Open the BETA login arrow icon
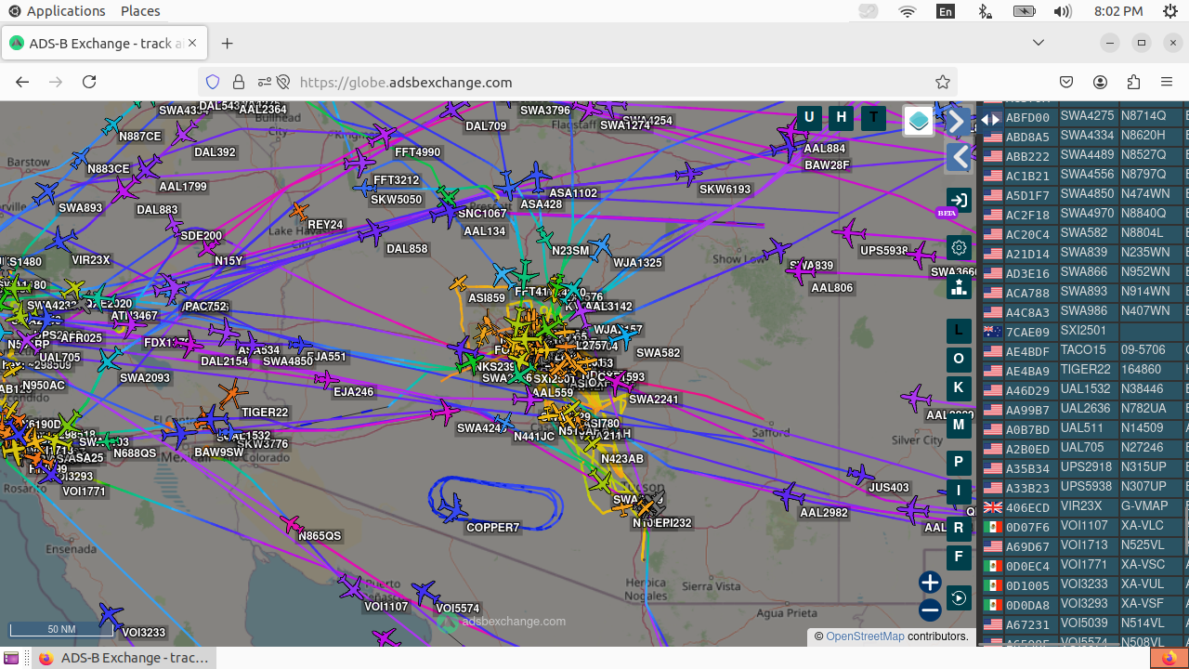This screenshot has width=1189, height=669. pyautogui.click(x=959, y=200)
